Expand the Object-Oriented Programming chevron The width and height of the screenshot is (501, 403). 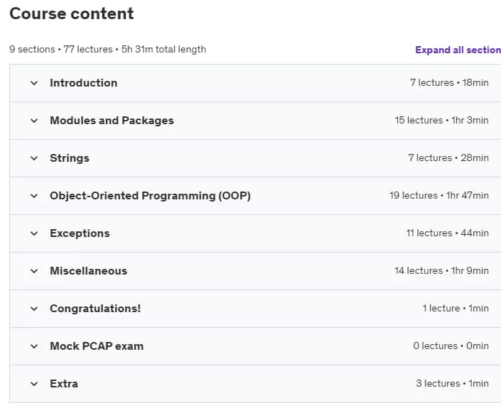[x=34, y=196]
